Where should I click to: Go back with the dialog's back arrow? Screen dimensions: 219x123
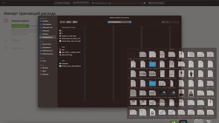click(61, 22)
